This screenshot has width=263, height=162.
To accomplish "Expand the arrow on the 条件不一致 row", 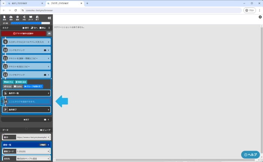I will coord(48,93).
